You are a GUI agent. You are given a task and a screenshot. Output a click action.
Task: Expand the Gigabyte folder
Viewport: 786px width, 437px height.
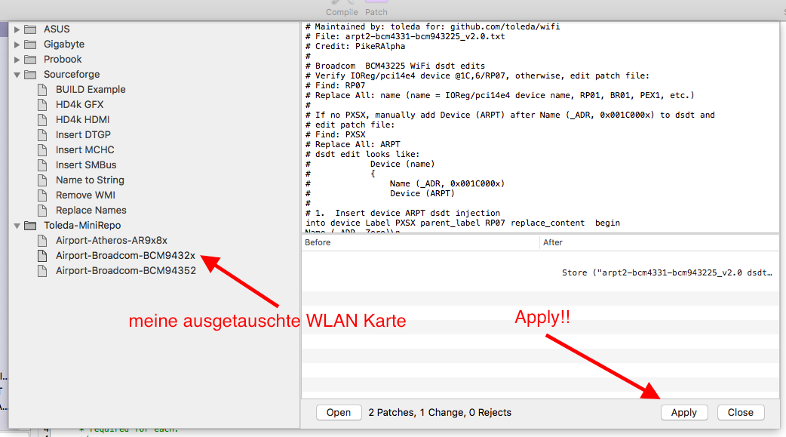[x=17, y=45]
